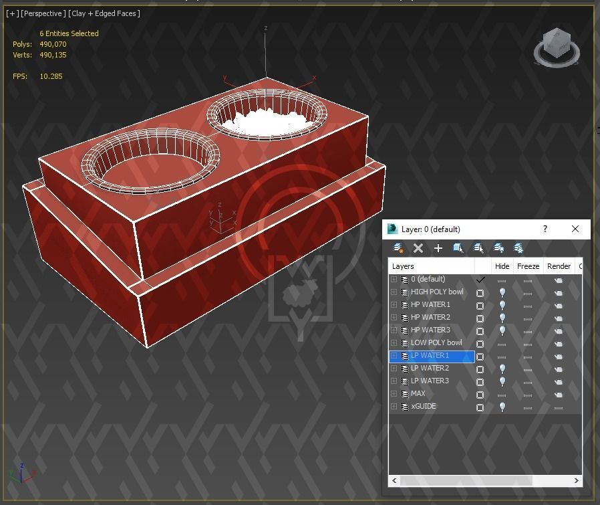Expand the LP WATER1 layer
The image size is (600, 505).
tap(394, 356)
